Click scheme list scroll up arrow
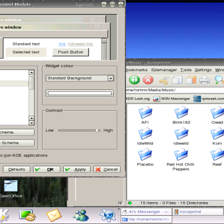The height and width of the screenshot is (224, 224). point(31,72)
